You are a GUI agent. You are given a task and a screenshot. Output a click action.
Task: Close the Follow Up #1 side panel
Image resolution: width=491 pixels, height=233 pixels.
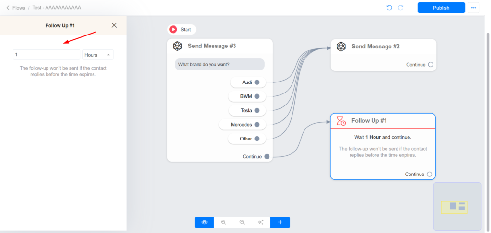(114, 25)
